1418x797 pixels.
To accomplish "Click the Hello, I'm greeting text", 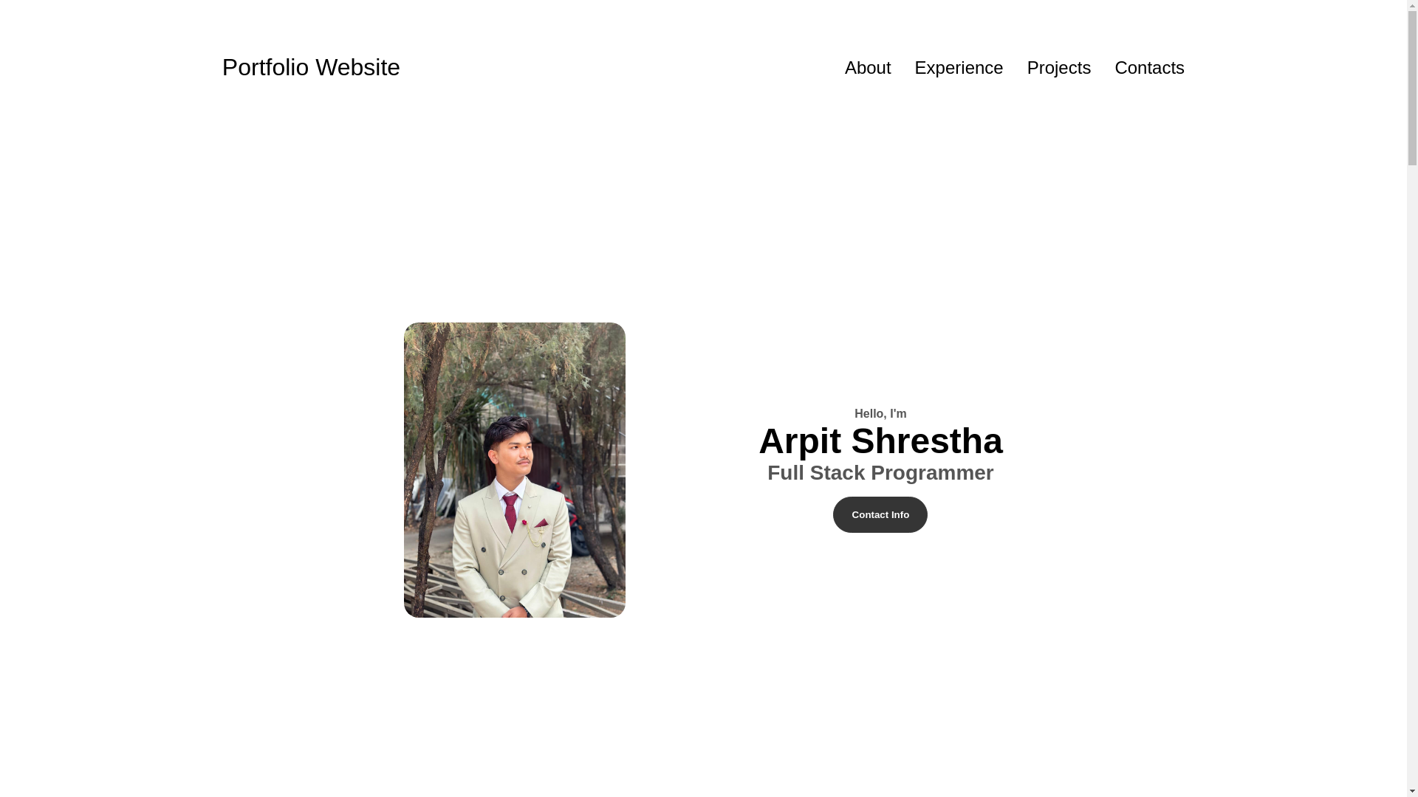I will click(x=880, y=414).
